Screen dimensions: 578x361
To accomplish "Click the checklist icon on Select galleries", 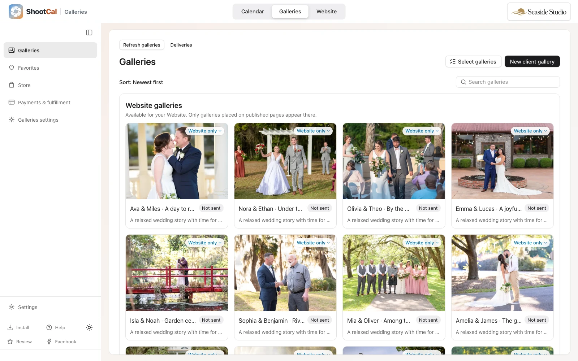I will pos(453,61).
